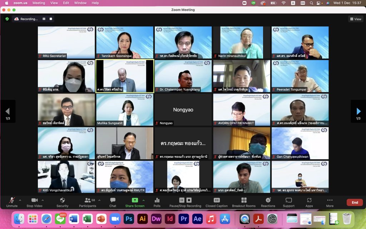Stop recording from top Recording indicator
Viewport: 366px width, 229px height.
point(51,19)
